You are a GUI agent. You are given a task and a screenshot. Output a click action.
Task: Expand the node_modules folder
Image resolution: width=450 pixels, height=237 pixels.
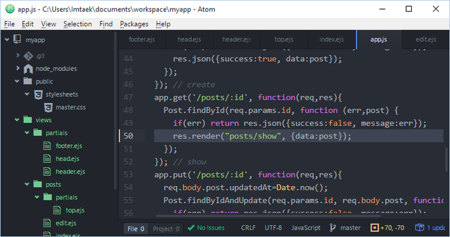pyautogui.click(x=18, y=68)
